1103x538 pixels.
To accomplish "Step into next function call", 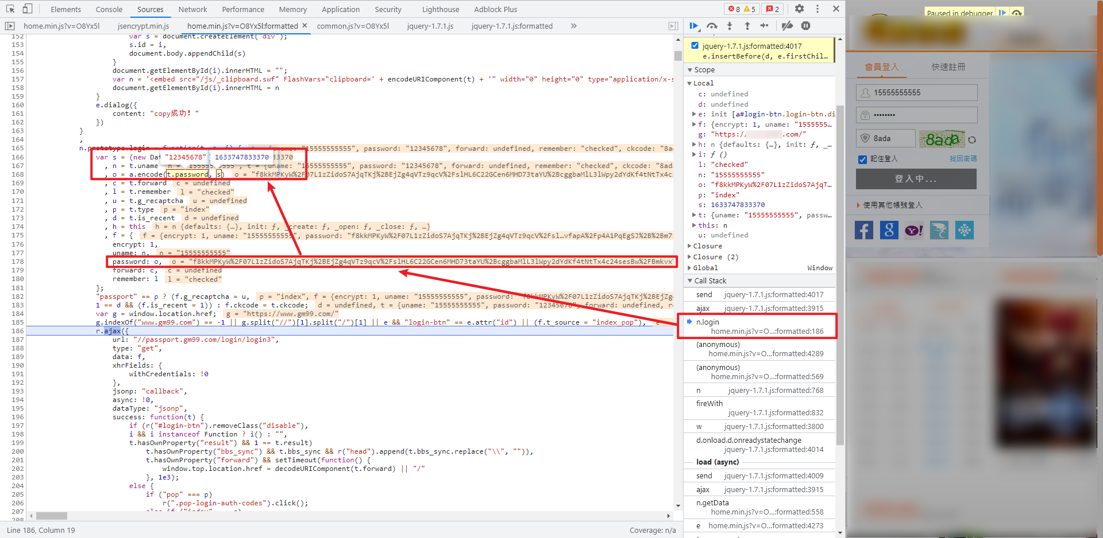I will click(x=730, y=26).
